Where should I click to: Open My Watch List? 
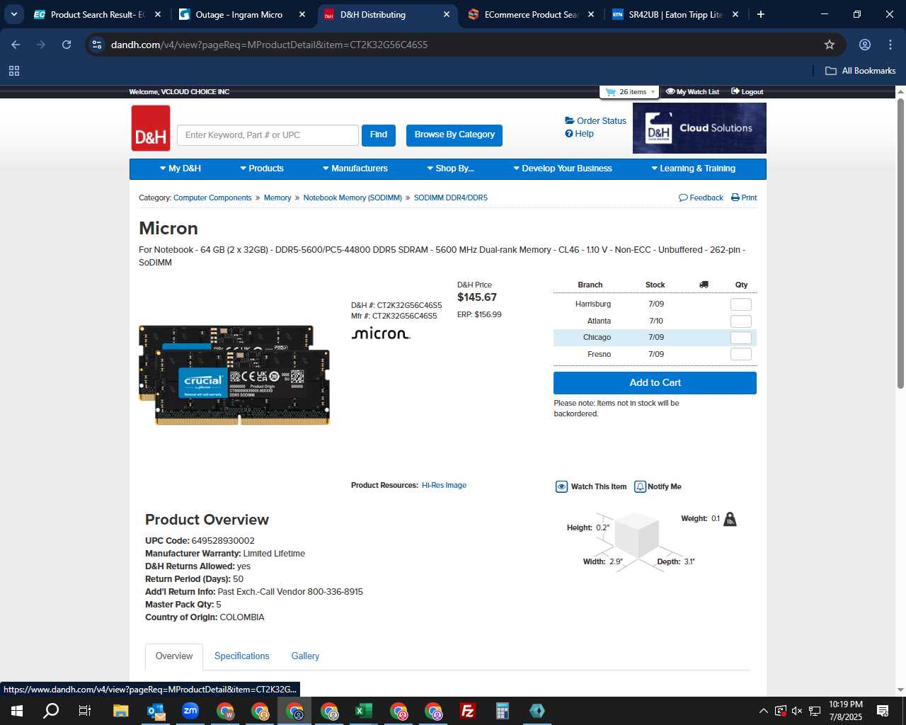[692, 92]
